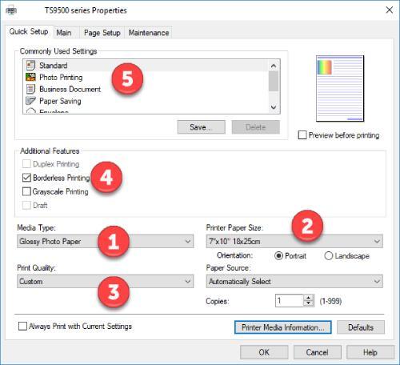Screen dimensions: 400x365
Task: Open the Maintenance tab
Action: click(149, 33)
